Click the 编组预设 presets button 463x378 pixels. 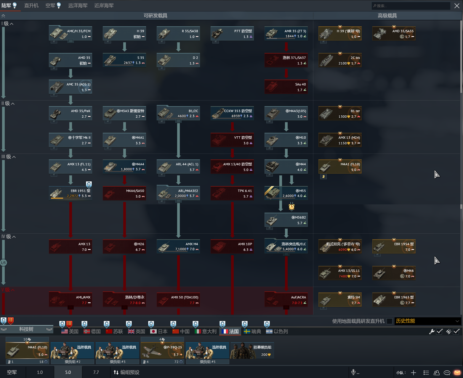tap(126, 372)
